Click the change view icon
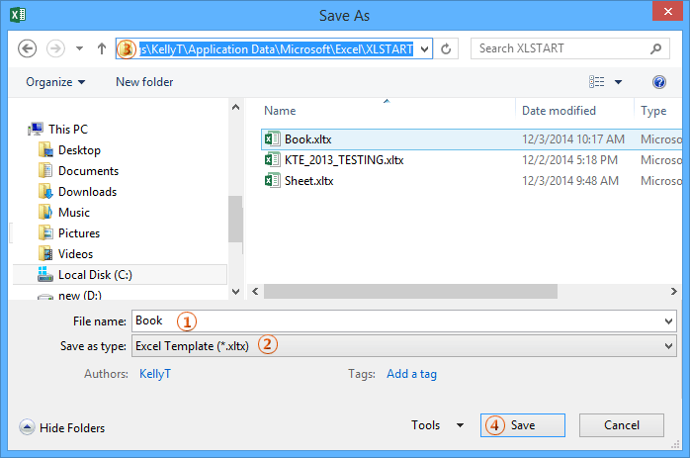The width and height of the screenshot is (690, 458). (597, 82)
